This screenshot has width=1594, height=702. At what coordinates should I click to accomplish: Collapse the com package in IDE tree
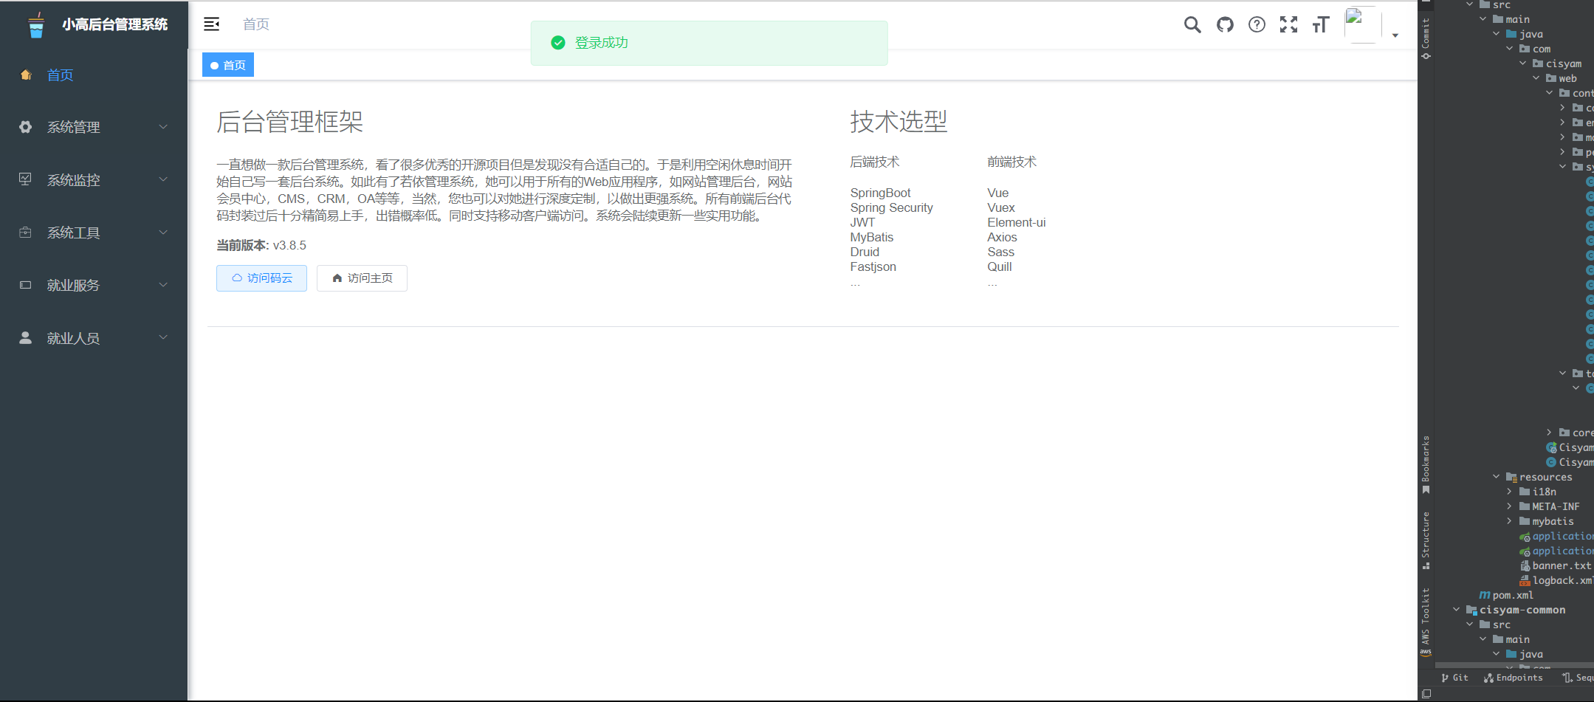click(1509, 49)
